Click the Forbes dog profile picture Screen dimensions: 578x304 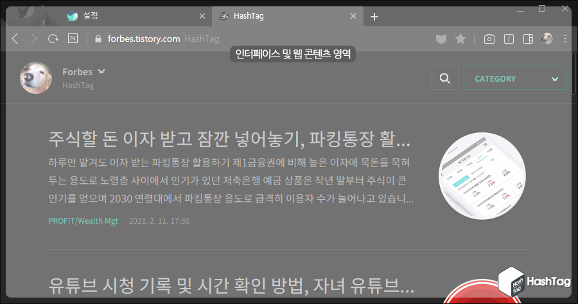pos(36,78)
